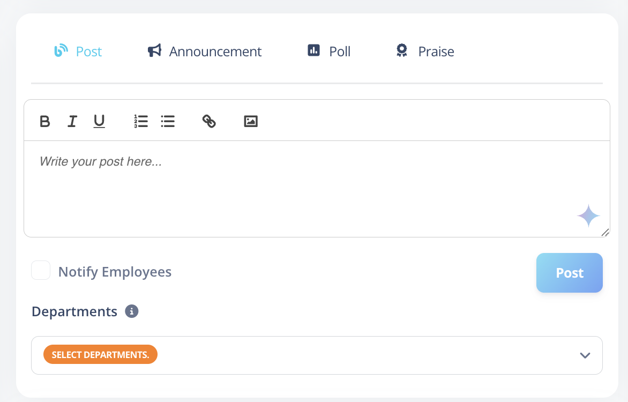Enable the Notify Employees checkbox
Viewport: 628px width, 402px height.
point(41,270)
